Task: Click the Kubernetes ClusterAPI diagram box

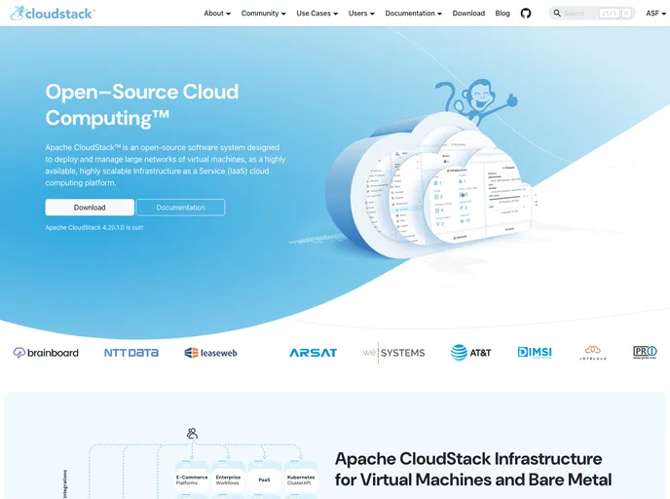Action: (x=301, y=480)
